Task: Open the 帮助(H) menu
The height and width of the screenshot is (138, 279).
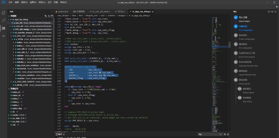Action: [x=64, y=2]
